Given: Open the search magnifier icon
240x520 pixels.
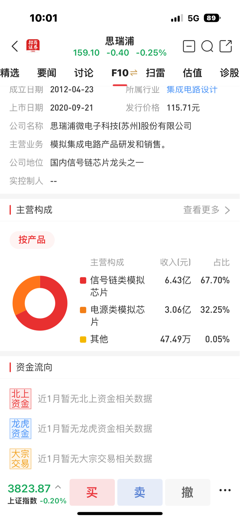Looking at the screenshot, I should (207, 47).
